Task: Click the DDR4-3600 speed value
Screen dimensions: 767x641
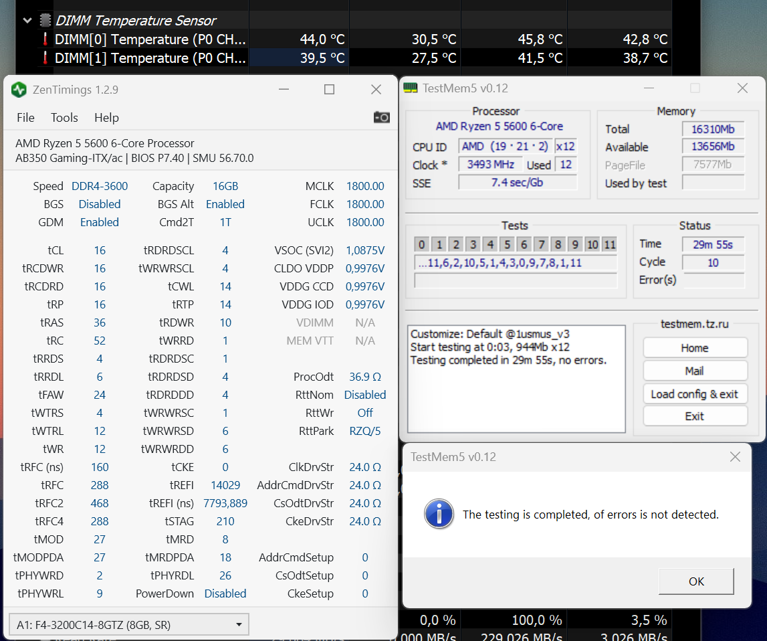Action: (100, 186)
